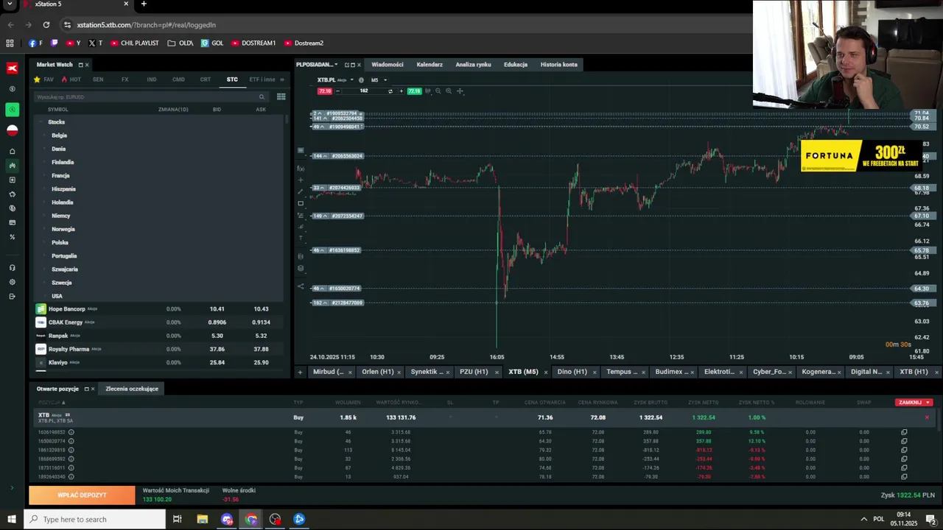943x530 pixels.
Task: Toggle the HOT flame filter
Action: (x=71, y=79)
